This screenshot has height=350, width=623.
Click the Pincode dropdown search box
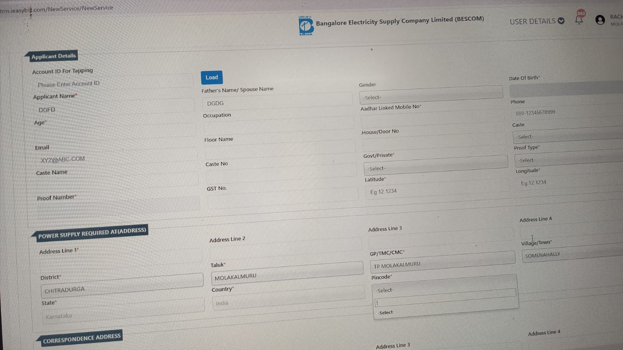445,298
